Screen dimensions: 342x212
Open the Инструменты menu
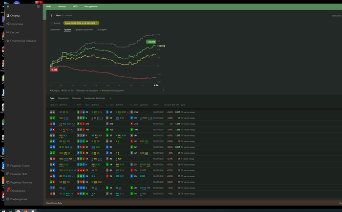point(90,7)
